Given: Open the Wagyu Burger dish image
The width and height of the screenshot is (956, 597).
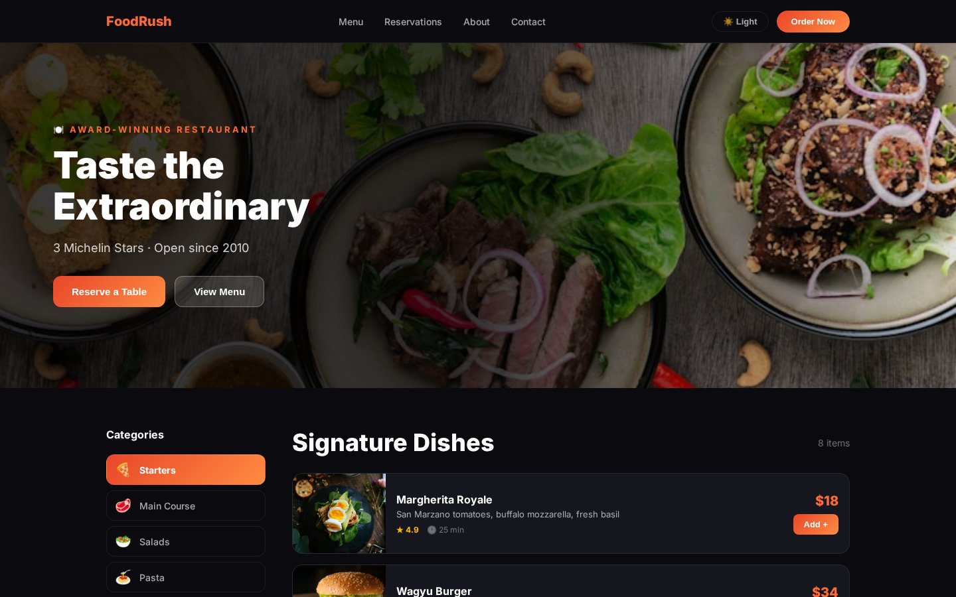Looking at the screenshot, I should click(x=339, y=581).
